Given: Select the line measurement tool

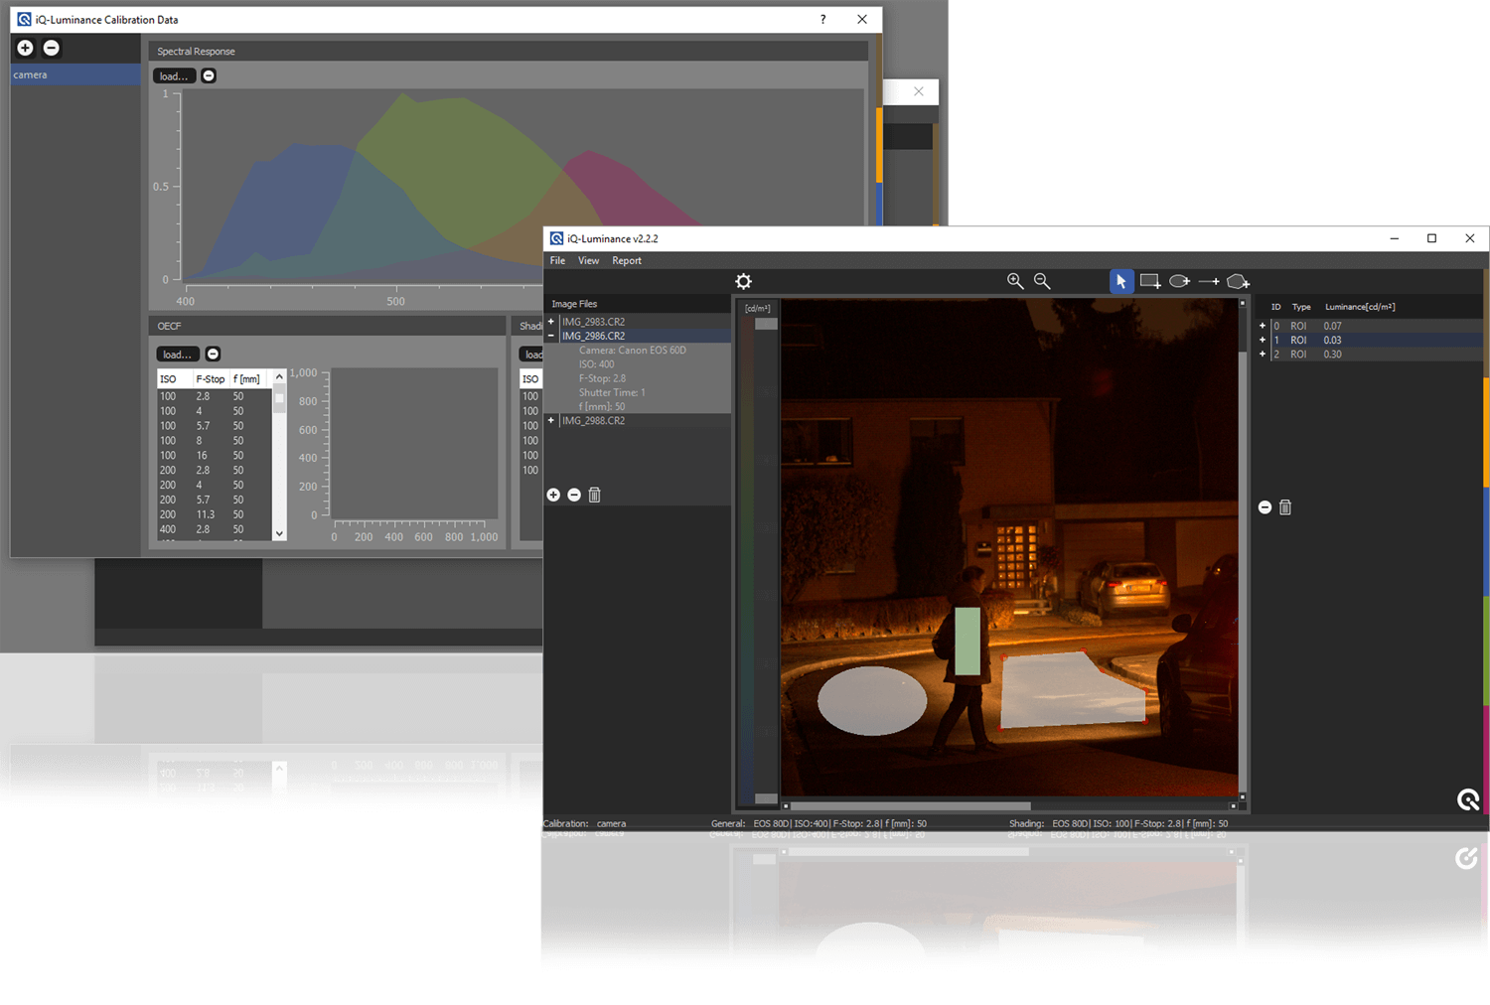Looking at the screenshot, I should tap(1209, 282).
